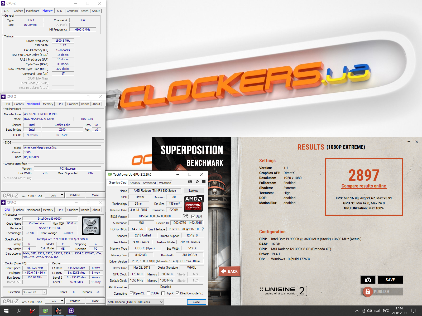
Task: Switch to CPU-Z via its purple taskbar icon
Action: (71, 311)
